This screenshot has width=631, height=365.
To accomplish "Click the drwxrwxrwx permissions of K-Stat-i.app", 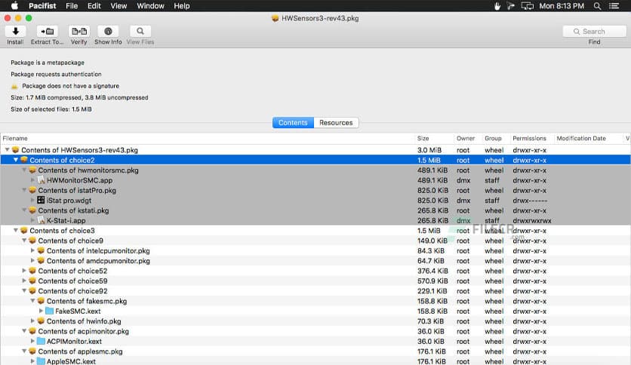I will pyautogui.click(x=532, y=220).
